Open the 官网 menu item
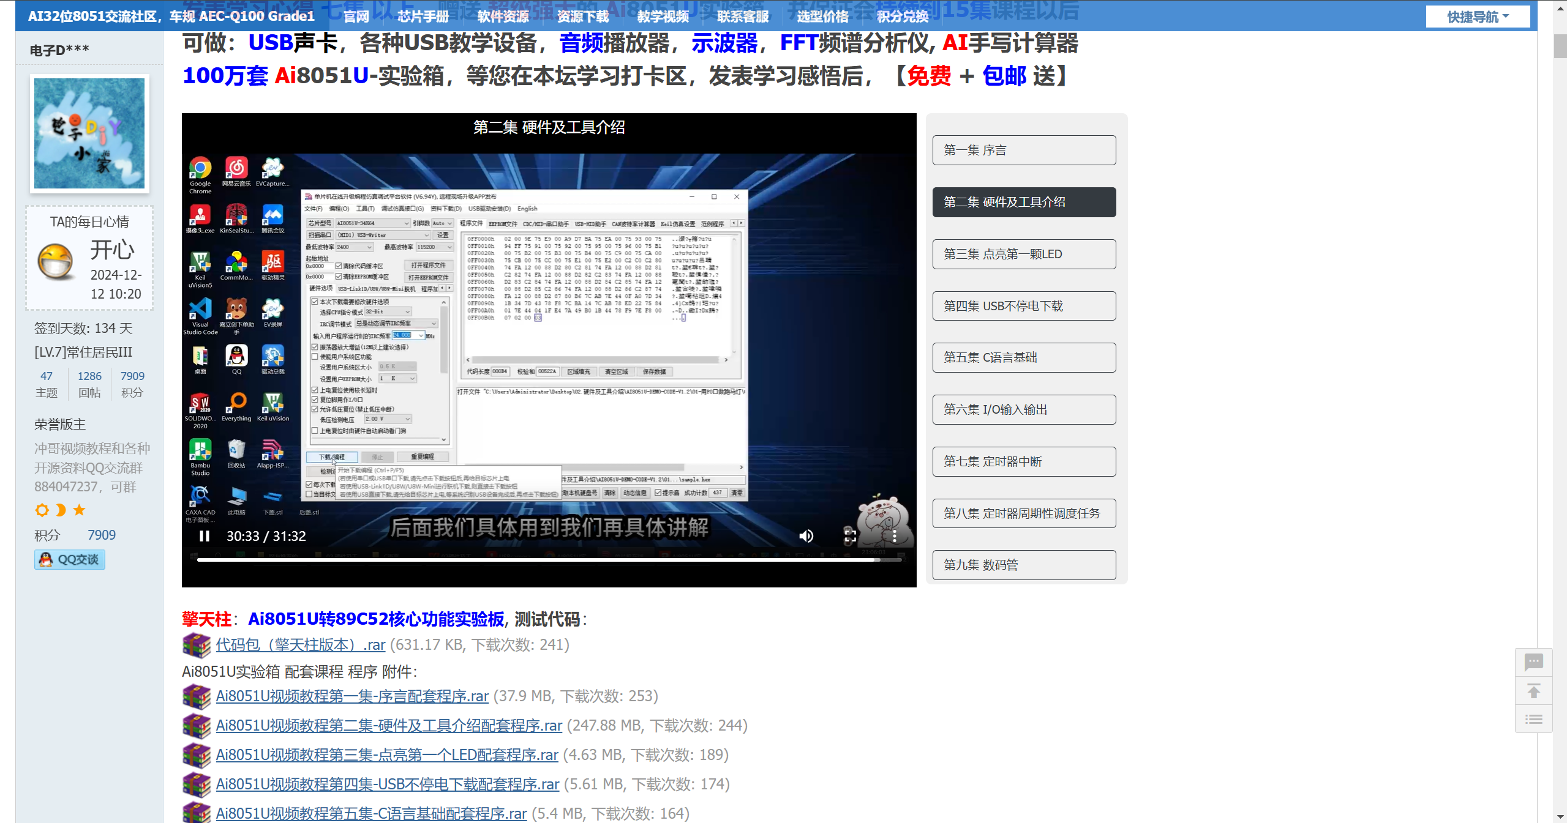The image size is (1567, 823). click(x=356, y=17)
